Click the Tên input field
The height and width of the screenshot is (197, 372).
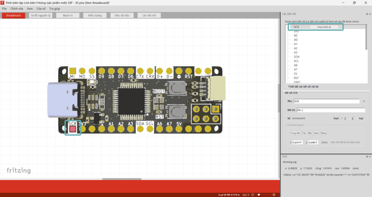coord(327,101)
